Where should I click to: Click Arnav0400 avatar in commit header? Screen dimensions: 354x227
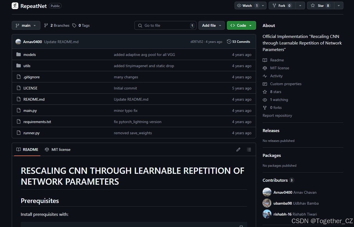pyautogui.click(x=18, y=42)
